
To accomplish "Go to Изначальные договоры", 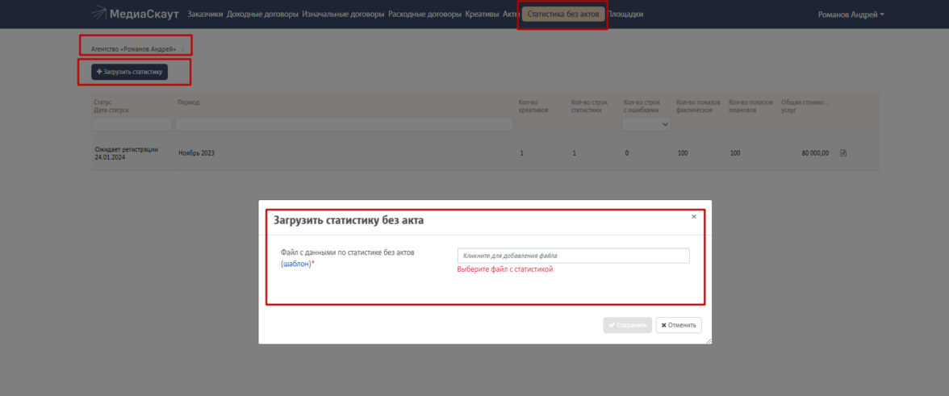I will click(x=343, y=14).
